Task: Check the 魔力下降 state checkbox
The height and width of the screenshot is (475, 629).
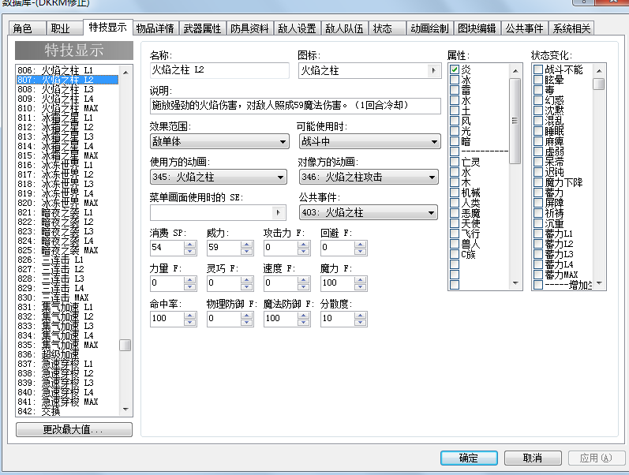Action: [x=538, y=182]
